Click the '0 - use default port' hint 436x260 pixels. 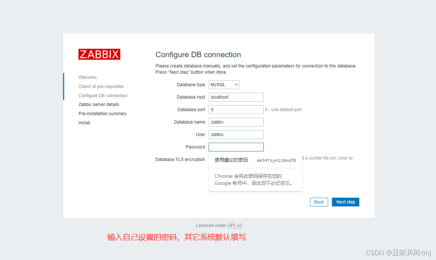click(283, 110)
